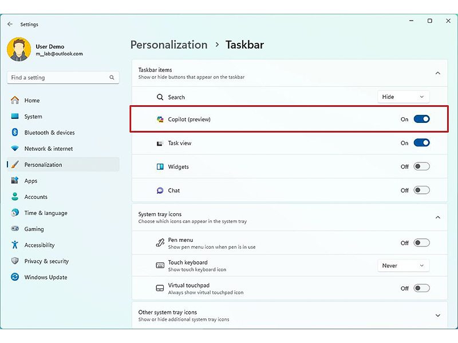
Task: Open Gaming settings label
Action: 34,229
